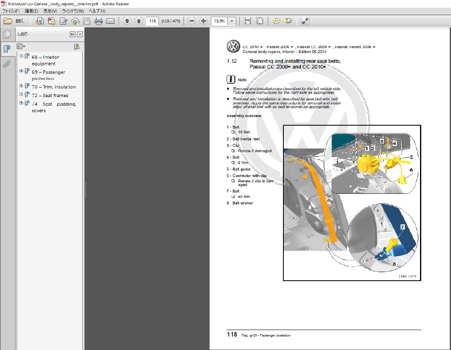Click the 開く open button label
This screenshot has height=350, width=451.
[20, 21]
